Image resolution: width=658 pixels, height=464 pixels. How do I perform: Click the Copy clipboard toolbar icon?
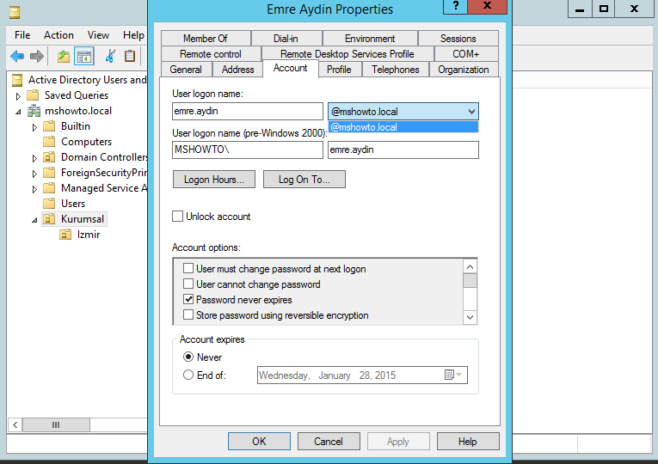tap(130, 57)
